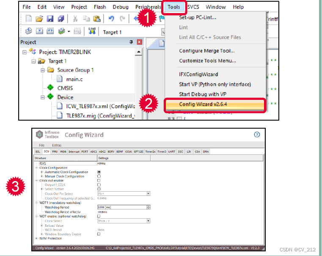322x256 pixels.
Task: Select Automatic Clock Configuration radio button
Action: tap(99, 172)
